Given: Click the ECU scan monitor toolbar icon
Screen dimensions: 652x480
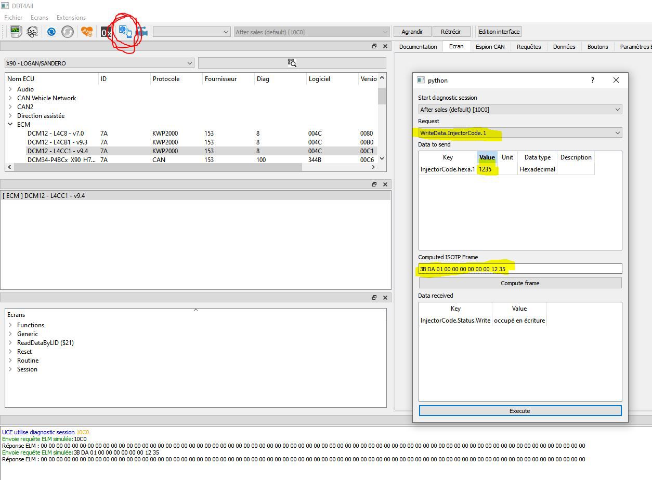Looking at the screenshot, I should [16, 32].
